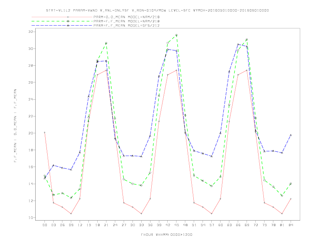
Task: Click the red solid legend line sample
Action: click(x=62, y=17)
